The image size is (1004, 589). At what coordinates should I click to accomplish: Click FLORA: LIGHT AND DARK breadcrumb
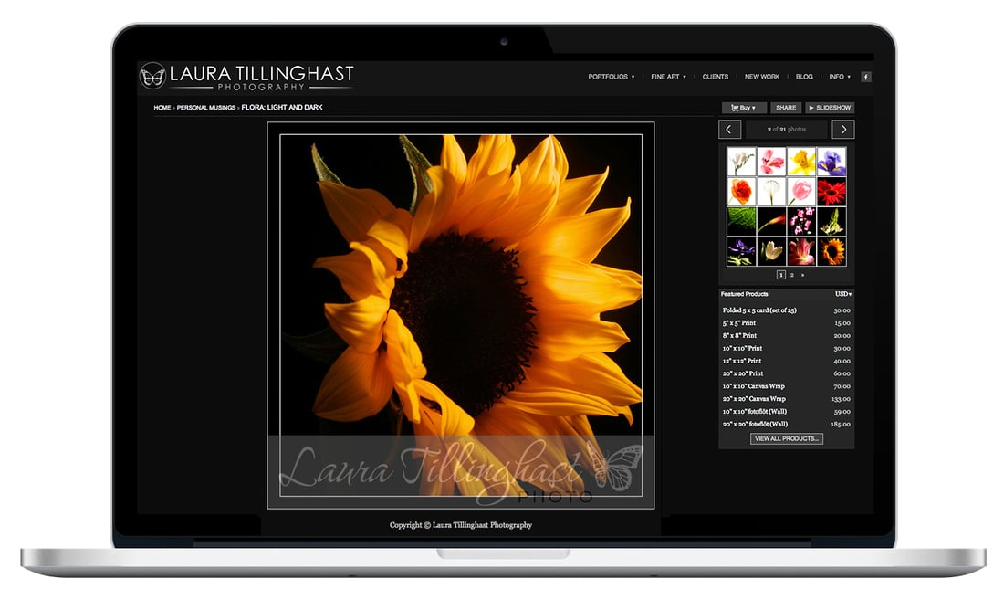pos(282,108)
